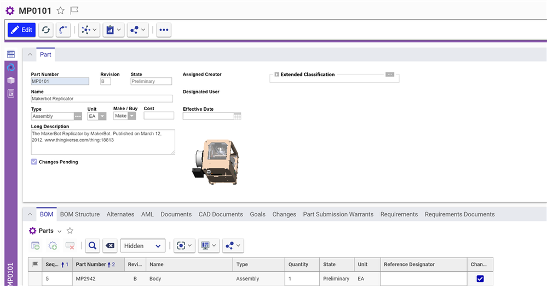Favorite MP0101 using the star icon
The height and width of the screenshot is (286, 547).
tap(61, 10)
